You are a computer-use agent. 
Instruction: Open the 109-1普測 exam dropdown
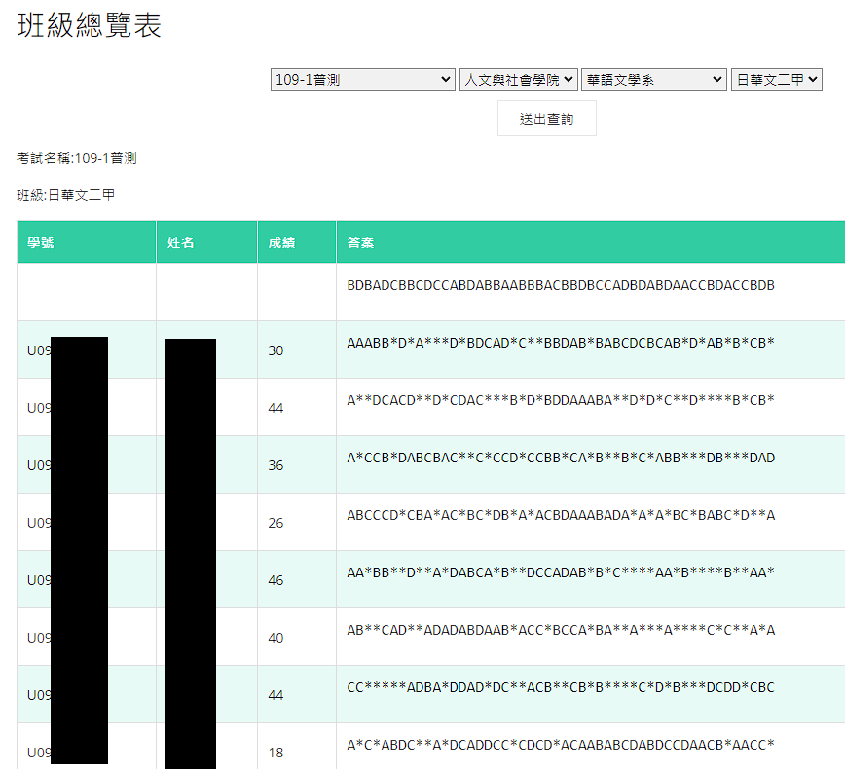click(362, 80)
